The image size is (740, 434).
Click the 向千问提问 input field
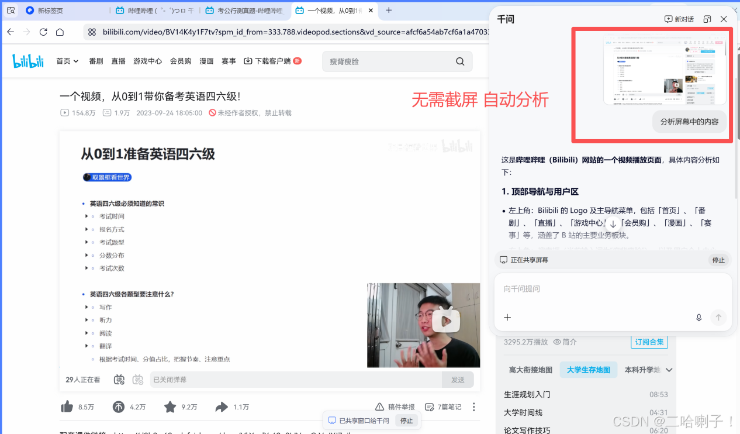613,289
